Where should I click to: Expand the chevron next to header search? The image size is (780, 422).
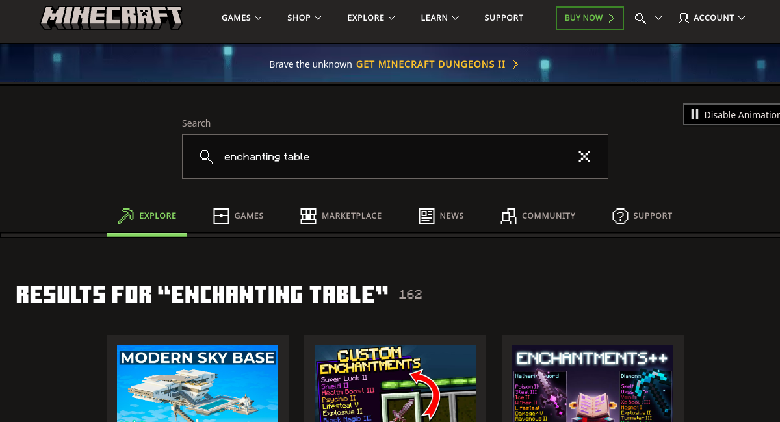pyautogui.click(x=658, y=18)
